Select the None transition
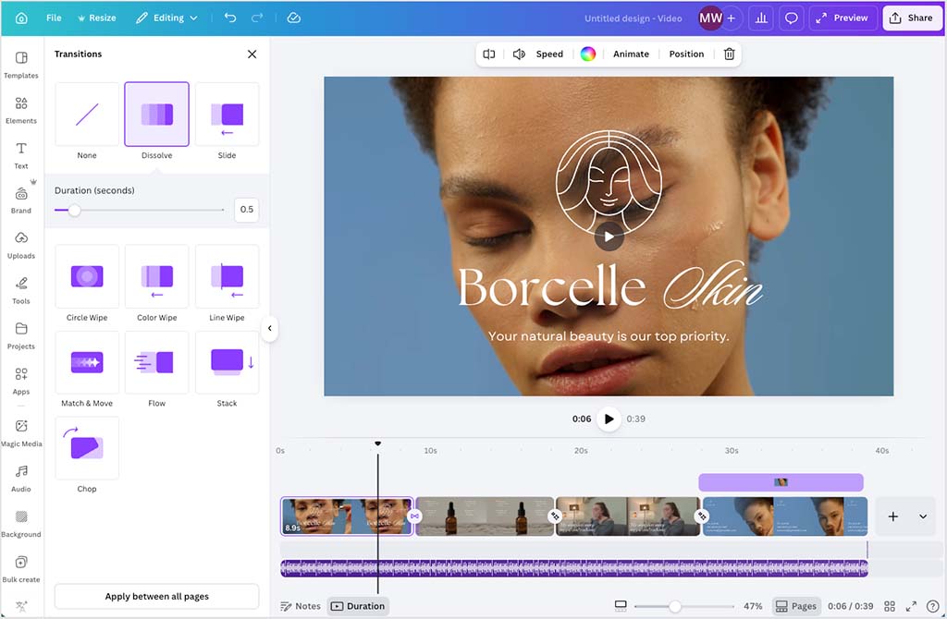The height and width of the screenshot is (619, 947). 87,114
